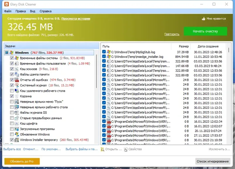Click the 'Кэш шрифта' icon

click(17, 123)
